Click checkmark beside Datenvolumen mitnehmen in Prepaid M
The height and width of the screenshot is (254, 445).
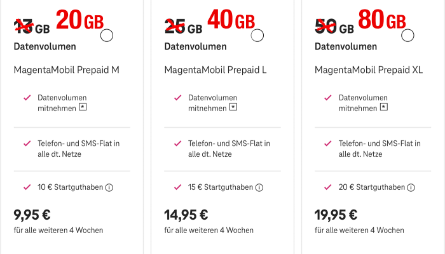(x=27, y=98)
